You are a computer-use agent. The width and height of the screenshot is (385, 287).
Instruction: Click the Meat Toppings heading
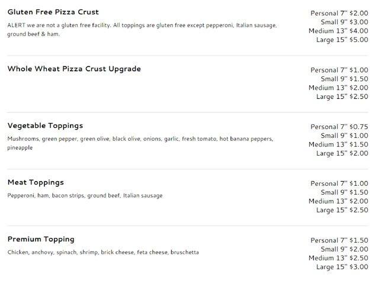point(36,182)
